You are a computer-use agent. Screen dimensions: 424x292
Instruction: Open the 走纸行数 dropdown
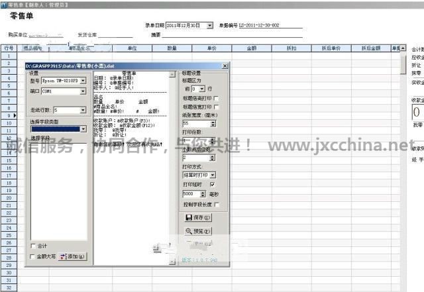coord(83,110)
